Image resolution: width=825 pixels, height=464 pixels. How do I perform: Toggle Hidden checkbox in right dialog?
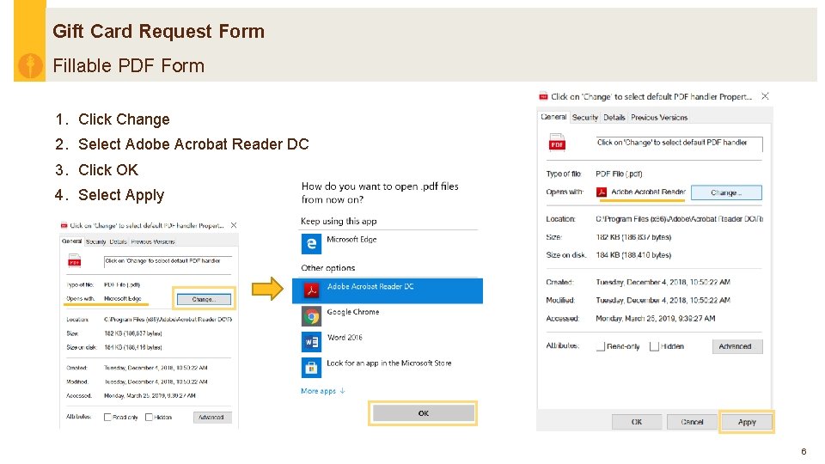click(654, 346)
